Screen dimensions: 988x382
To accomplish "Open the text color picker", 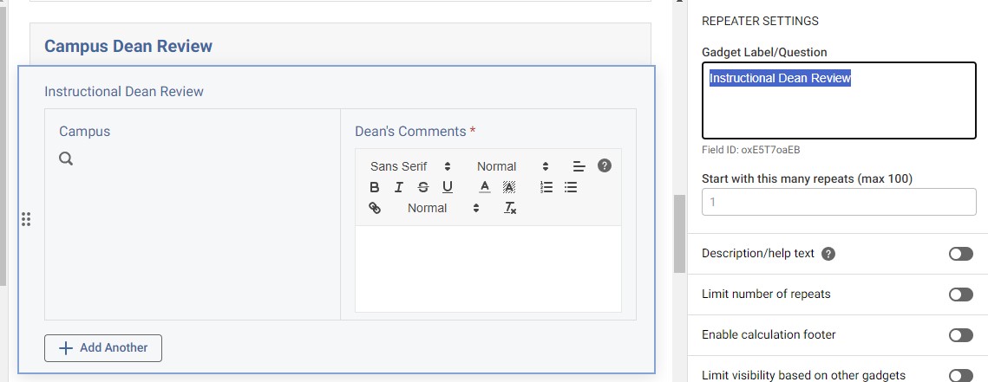I will pyautogui.click(x=485, y=187).
